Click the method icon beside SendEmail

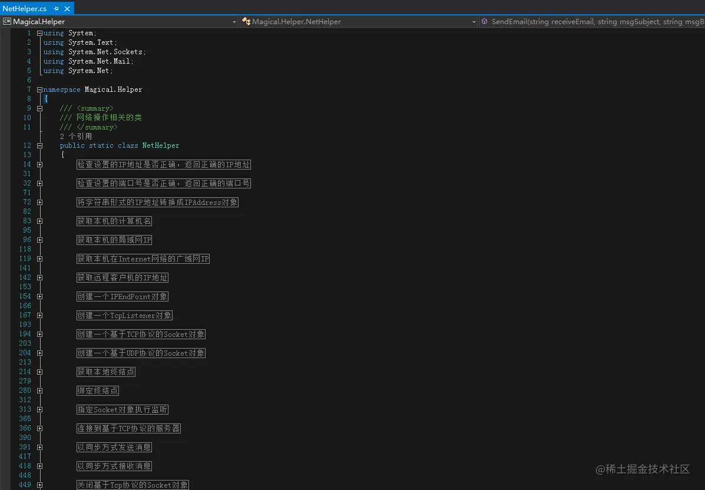(484, 21)
